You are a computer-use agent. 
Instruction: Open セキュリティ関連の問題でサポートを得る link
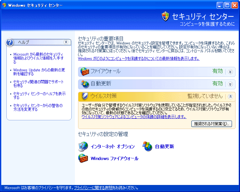pyautogui.click(x=38, y=84)
